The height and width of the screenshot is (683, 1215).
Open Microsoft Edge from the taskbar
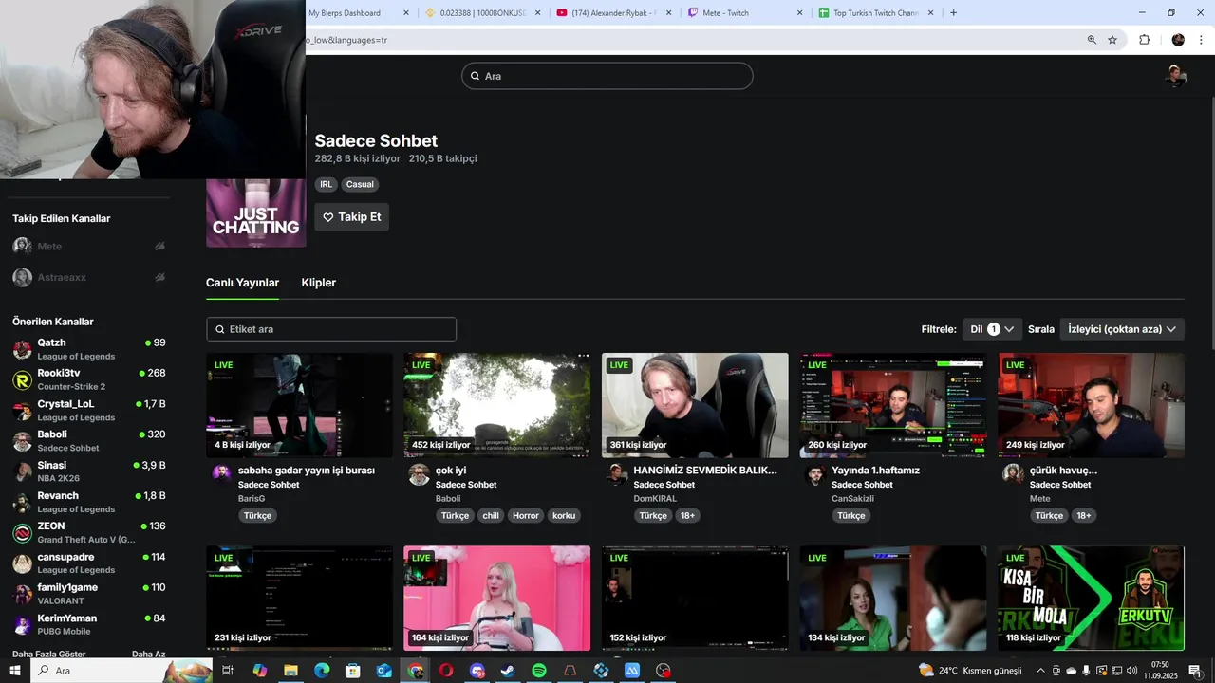pyautogui.click(x=322, y=671)
